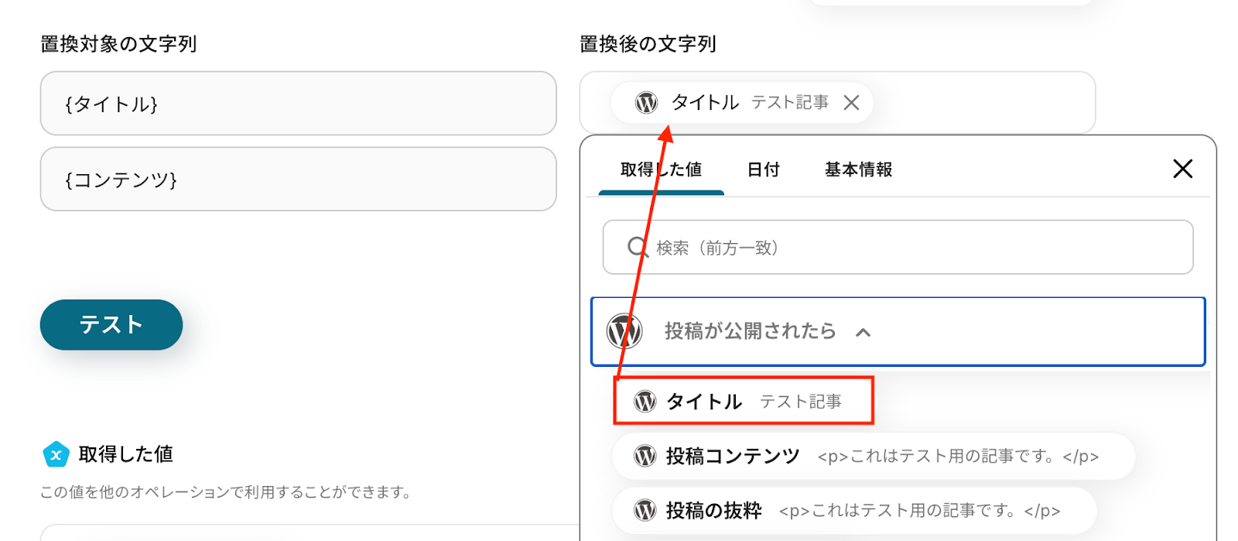The image size is (1238, 541).
Task: Click the WordPress icon on 投稿の抜粋 row
Action: tap(645, 510)
